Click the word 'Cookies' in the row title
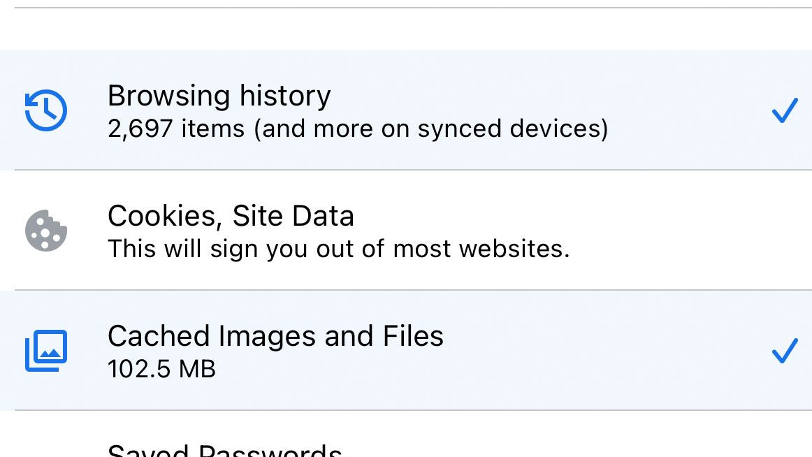The image size is (812, 457). pyautogui.click(x=165, y=216)
